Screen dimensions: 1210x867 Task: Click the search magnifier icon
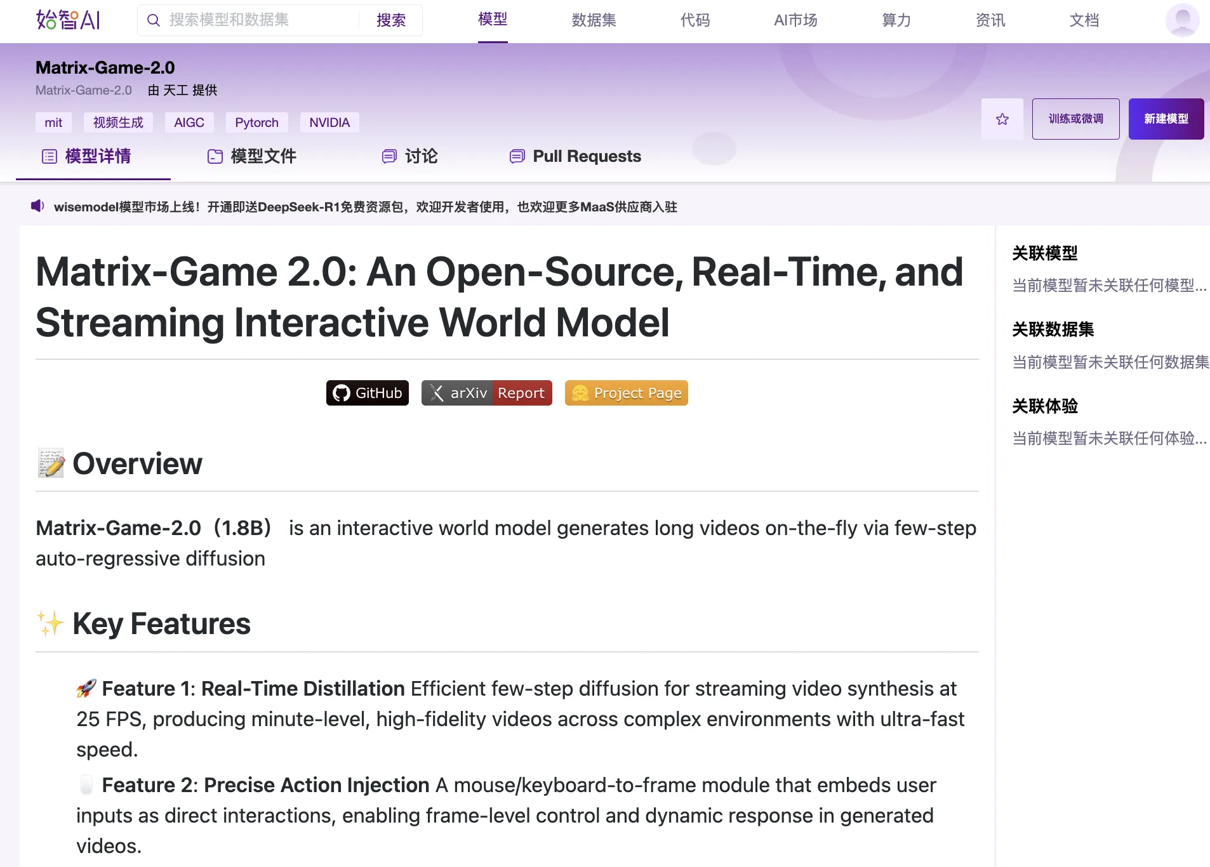tap(153, 20)
